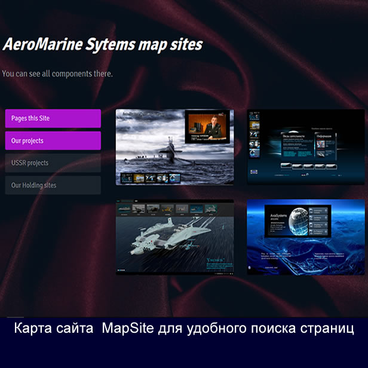Image resolution: width=368 pixels, height=368 pixels.
Task: Open the submarine site preview thumbnail
Action: (x=174, y=147)
